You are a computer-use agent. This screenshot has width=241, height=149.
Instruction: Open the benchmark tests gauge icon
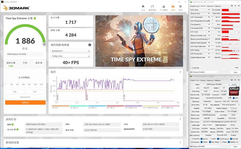pos(152,6)
